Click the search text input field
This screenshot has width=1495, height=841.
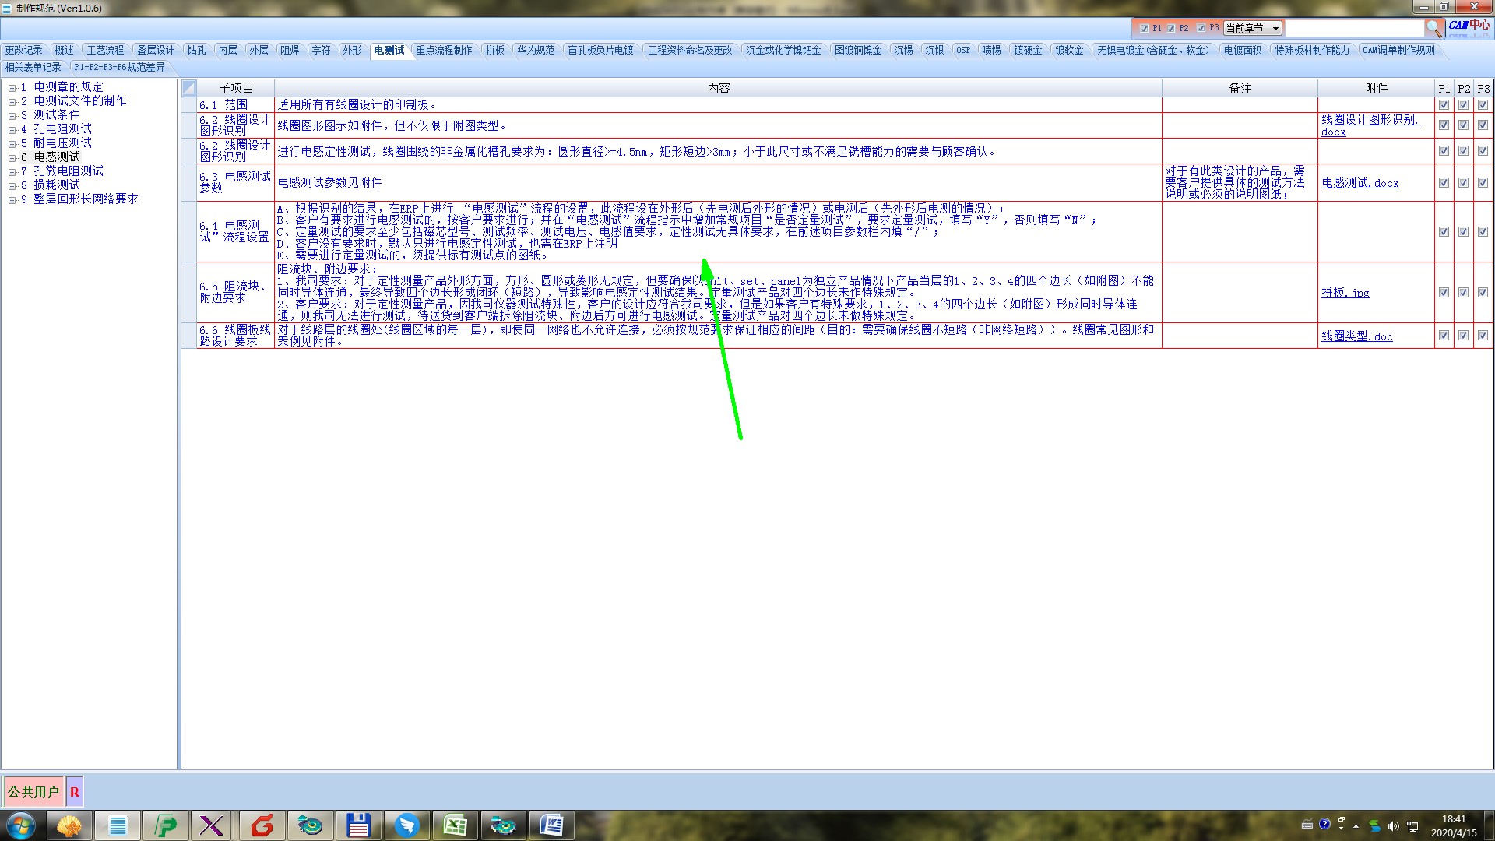[1354, 29]
